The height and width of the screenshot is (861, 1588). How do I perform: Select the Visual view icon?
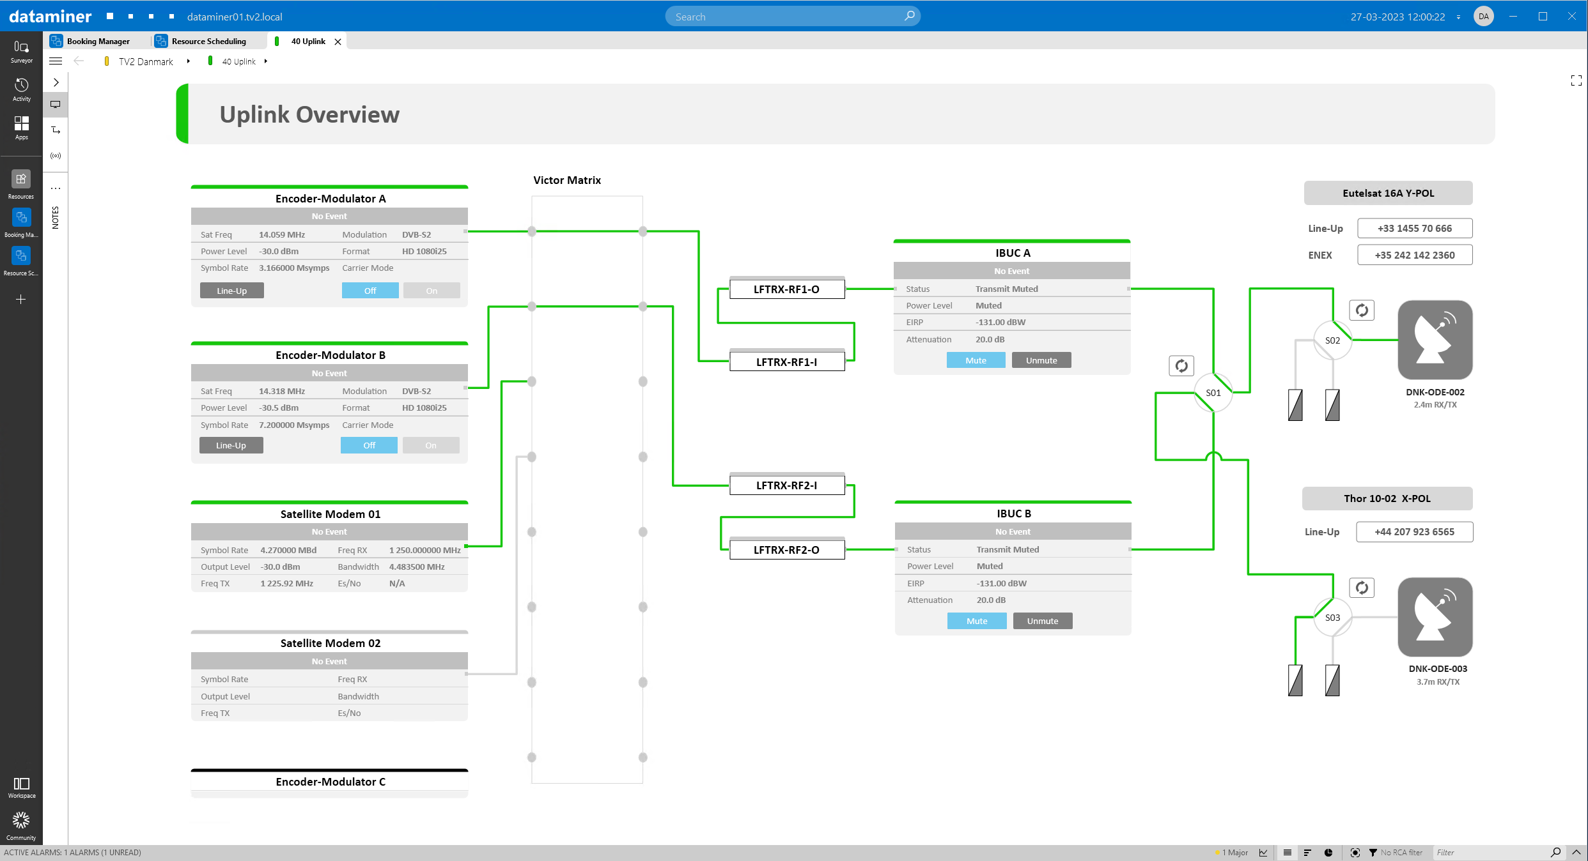(x=56, y=104)
